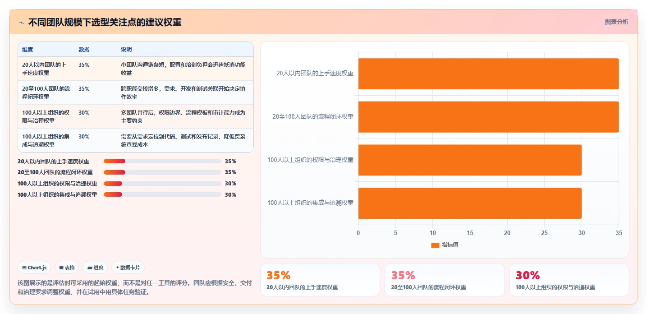The width and height of the screenshot is (647, 314).
Task: Click the x-axis tick value 0
Action: (358, 233)
